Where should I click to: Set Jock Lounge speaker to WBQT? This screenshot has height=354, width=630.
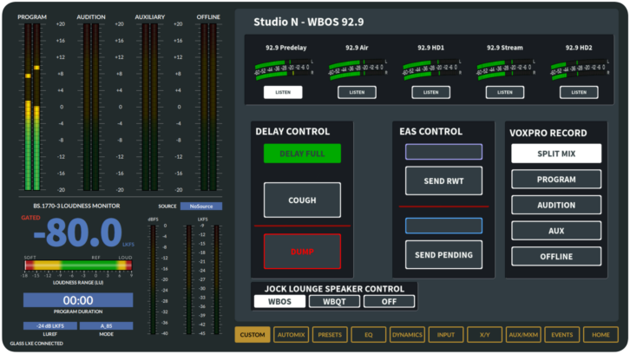pos(334,301)
